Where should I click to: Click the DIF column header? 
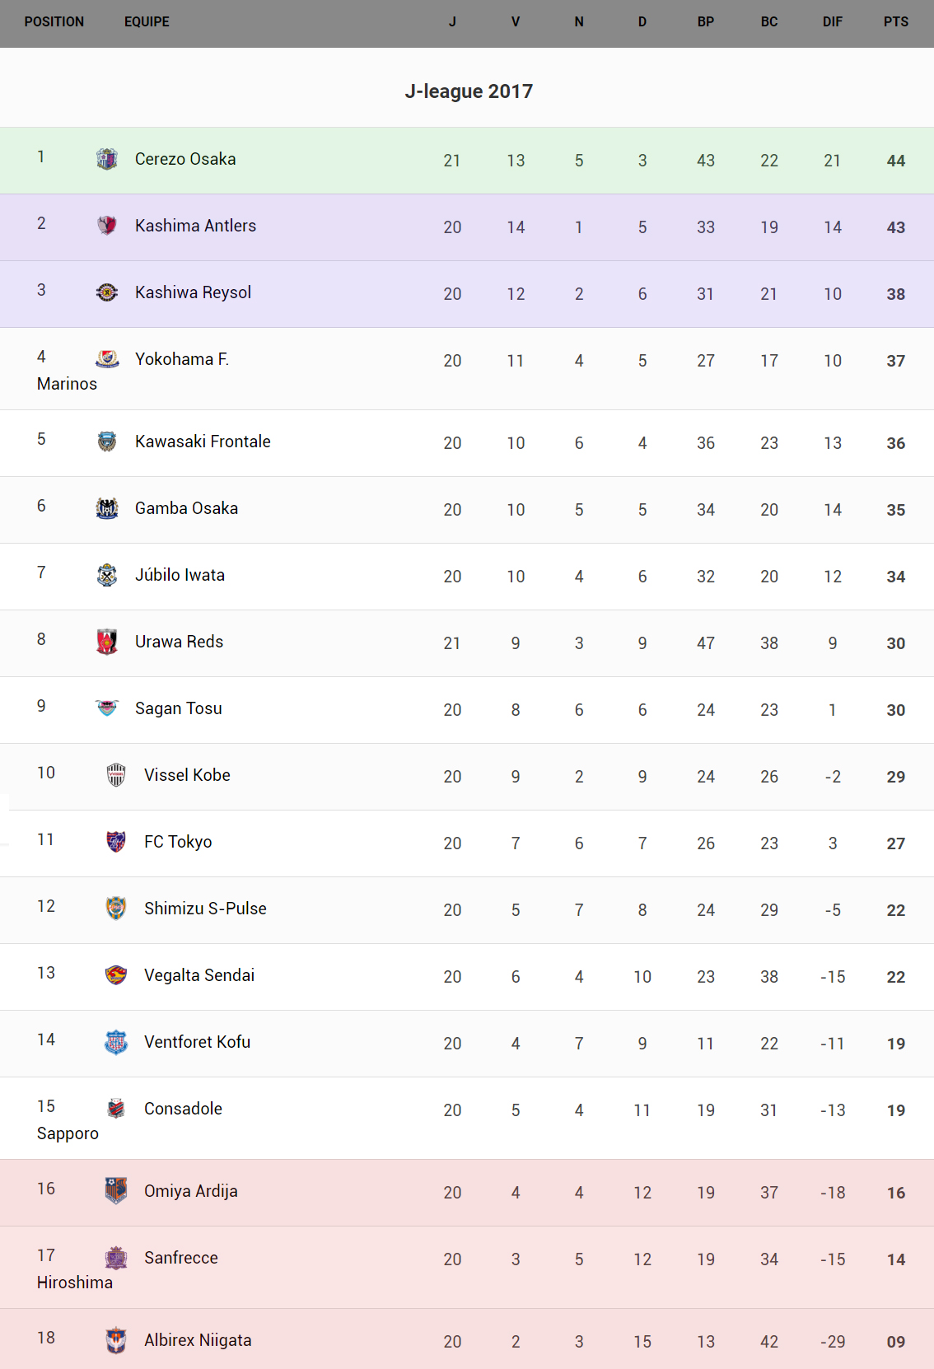tap(833, 22)
